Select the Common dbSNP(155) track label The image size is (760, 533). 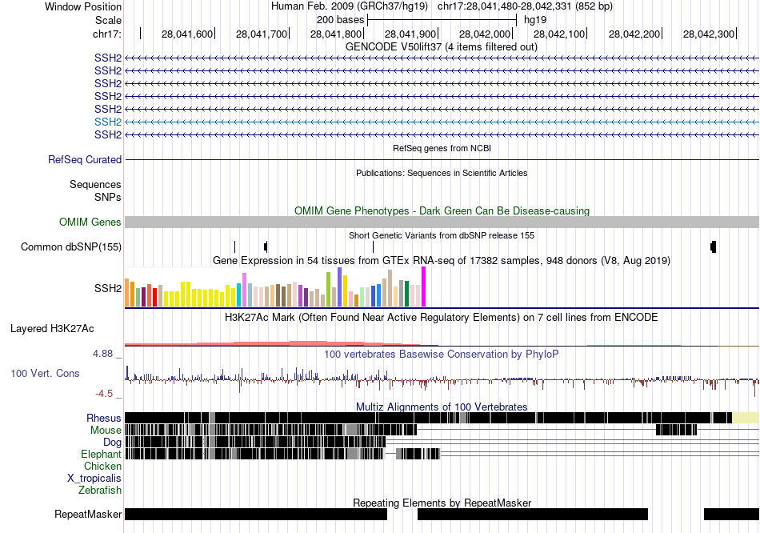[70, 246]
